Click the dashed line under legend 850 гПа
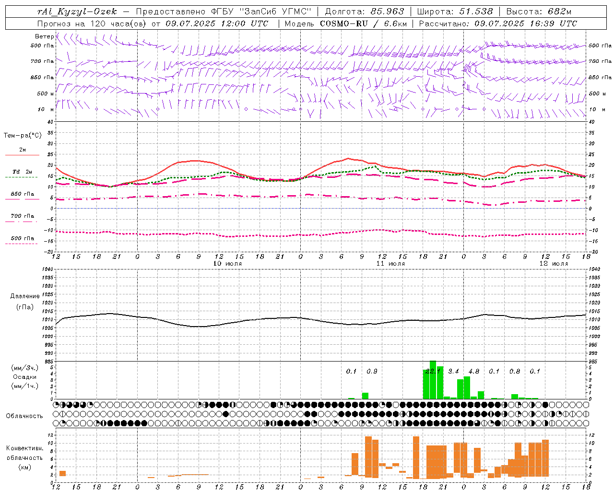 [x=21, y=199]
